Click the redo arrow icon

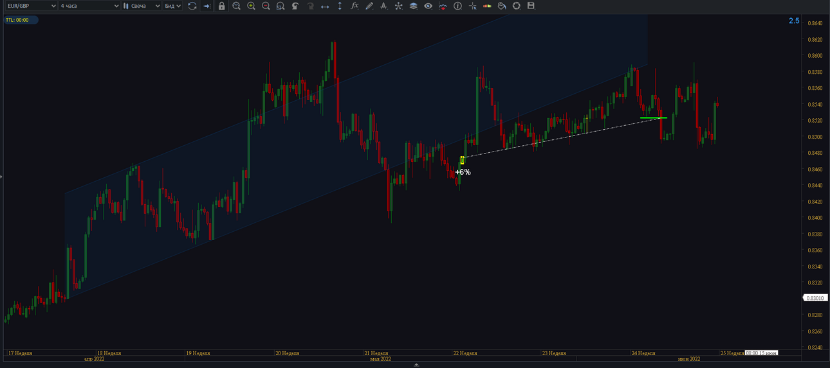point(310,6)
